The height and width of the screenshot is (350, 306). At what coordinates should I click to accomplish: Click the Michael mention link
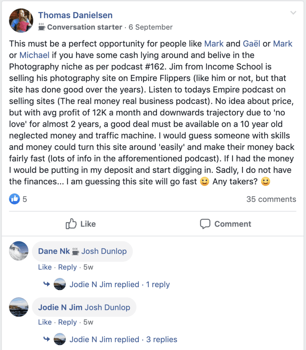pyautogui.click(x=34, y=55)
